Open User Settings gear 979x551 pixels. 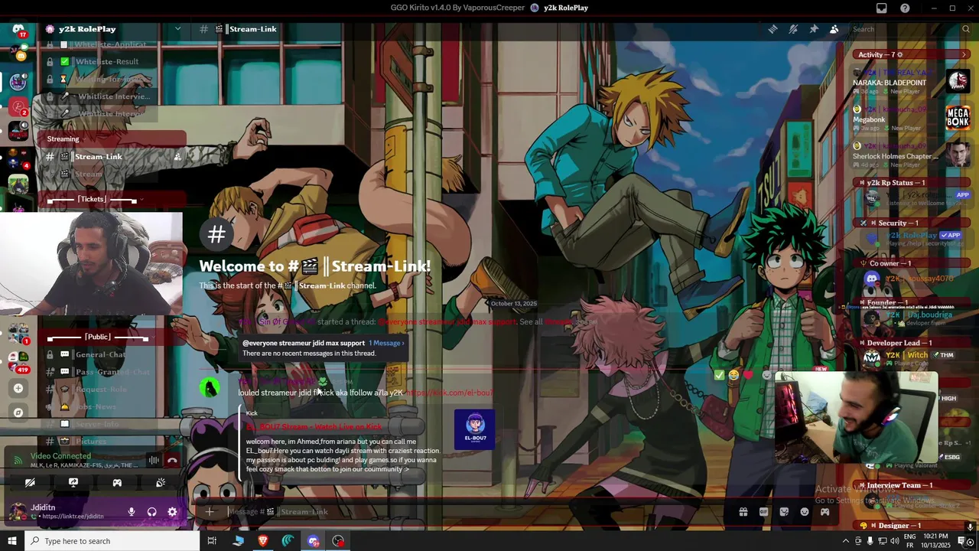pyautogui.click(x=172, y=512)
